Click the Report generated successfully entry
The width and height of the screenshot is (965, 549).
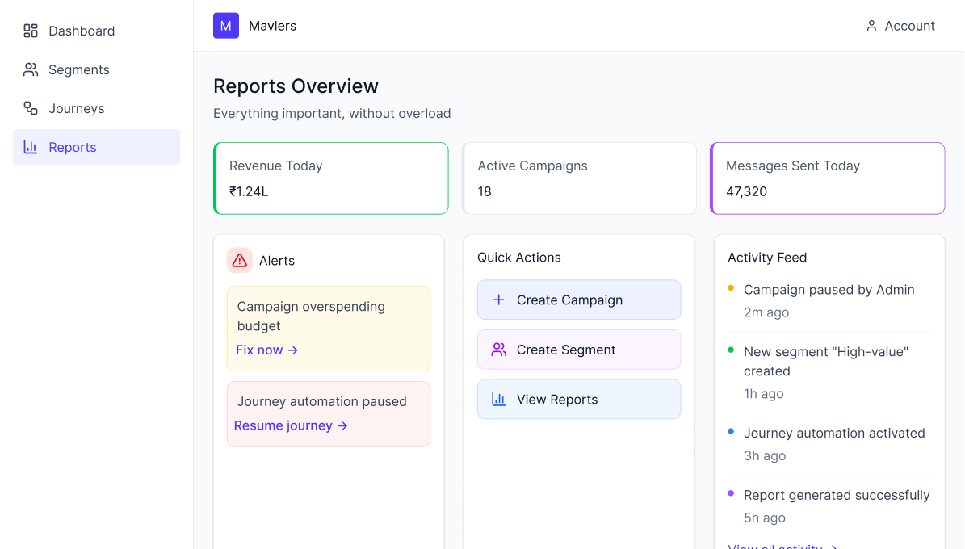click(x=837, y=496)
